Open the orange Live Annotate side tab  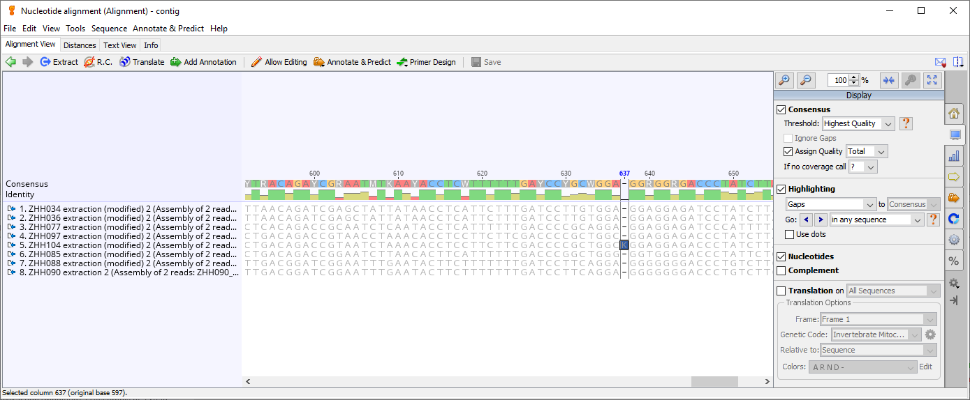tap(954, 198)
